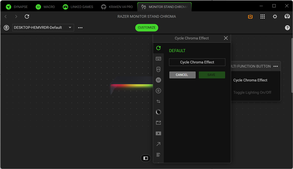Select the Text Function icon
This screenshot has height=169, width=293.
coord(158,155)
